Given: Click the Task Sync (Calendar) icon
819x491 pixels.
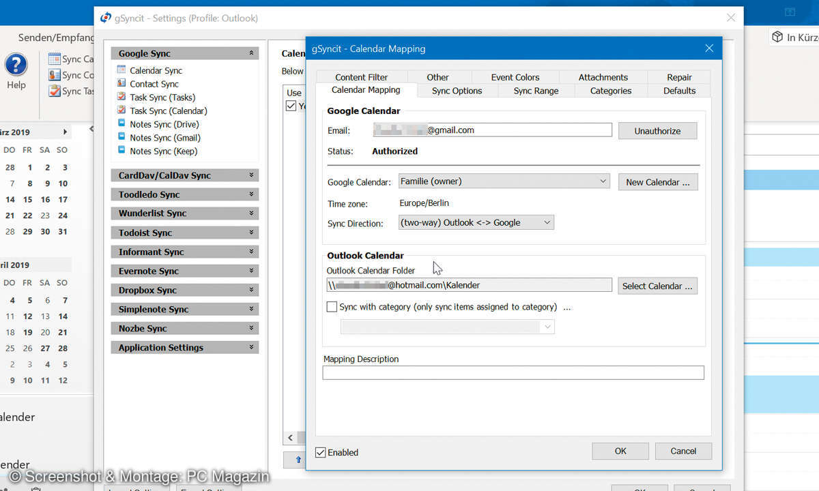Looking at the screenshot, I should tap(121, 110).
